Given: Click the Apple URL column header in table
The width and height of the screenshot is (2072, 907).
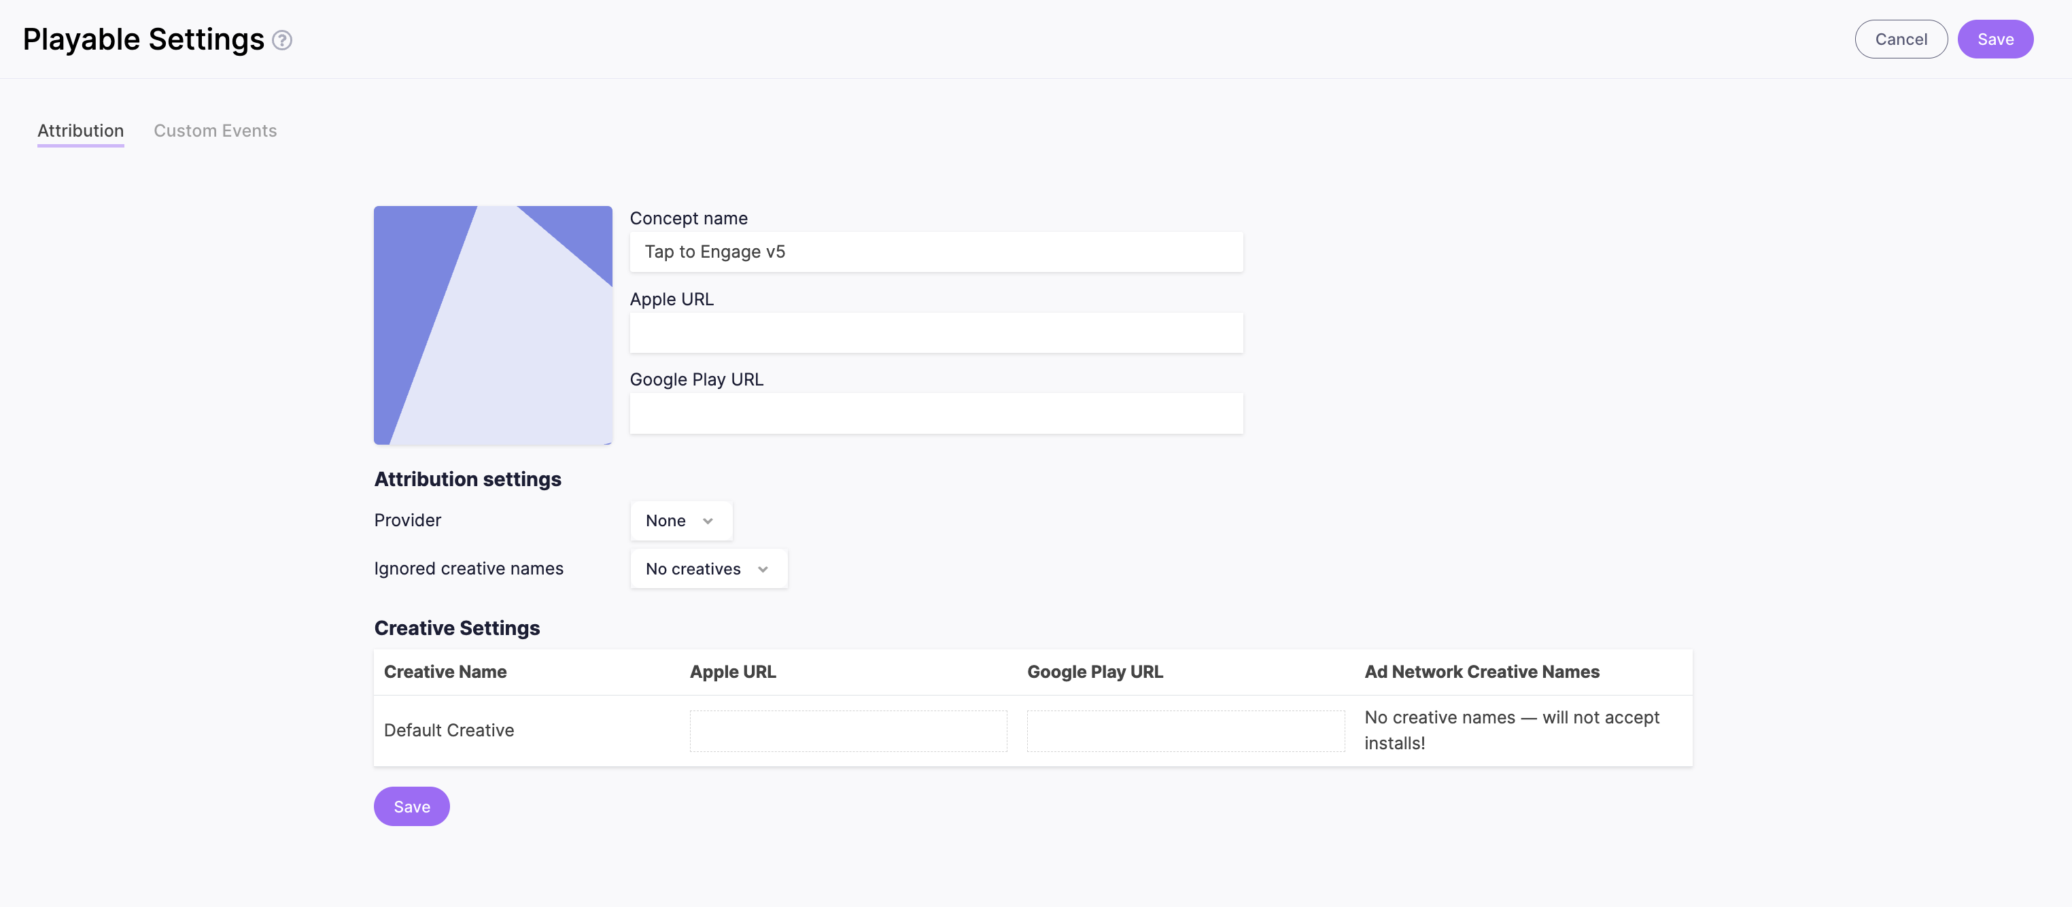Looking at the screenshot, I should 733,671.
